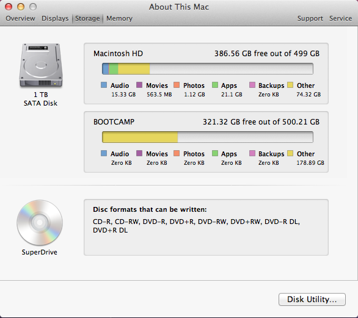Viewport: 358px width, 318px height.
Task: Click the BOOTCAMP volume name
Action: point(114,122)
